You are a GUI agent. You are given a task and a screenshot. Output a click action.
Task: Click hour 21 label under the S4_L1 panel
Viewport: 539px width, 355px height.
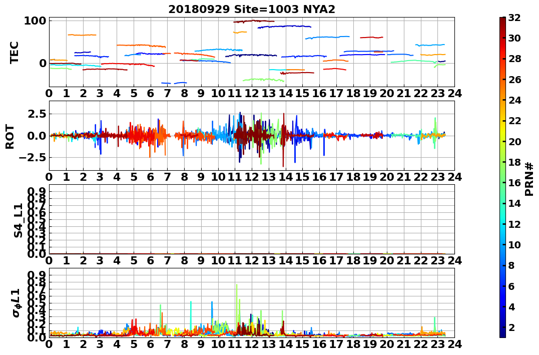pyautogui.click(x=404, y=260)
